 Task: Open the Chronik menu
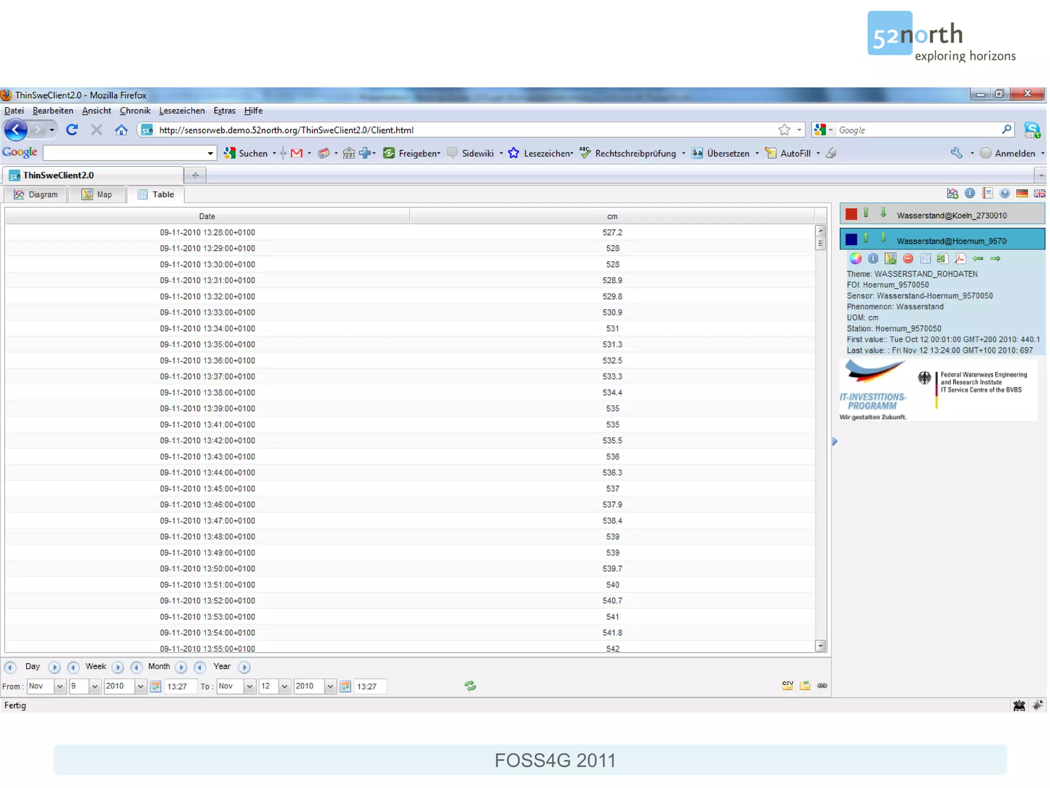(x=135, y=111)
